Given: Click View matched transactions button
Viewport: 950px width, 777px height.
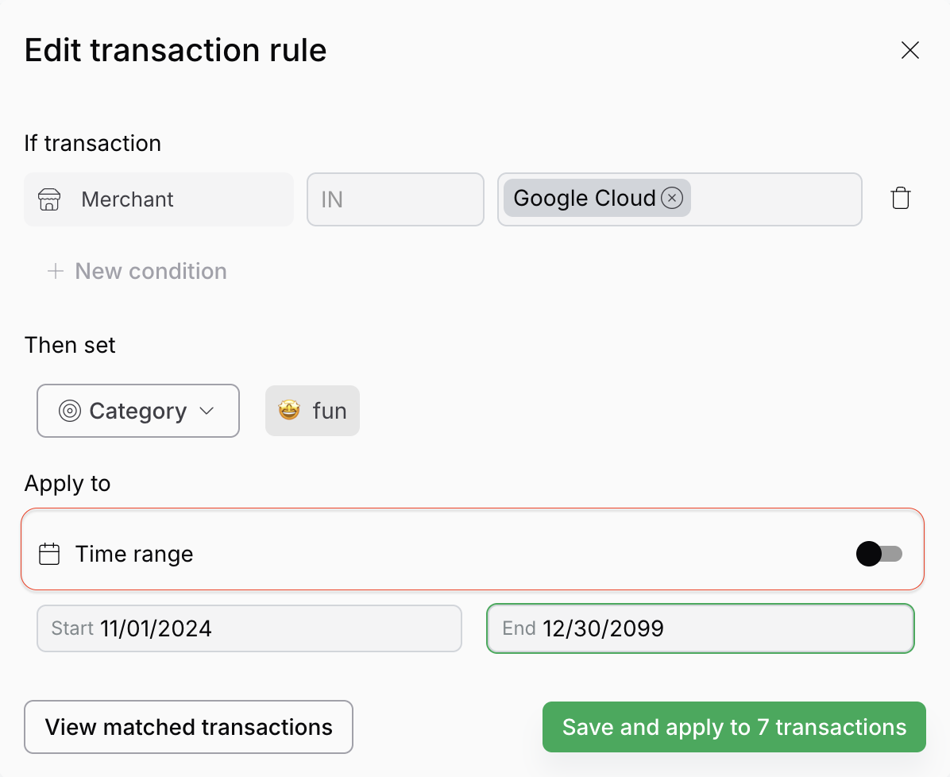Looking at the screenshot, I should [188, 727].
